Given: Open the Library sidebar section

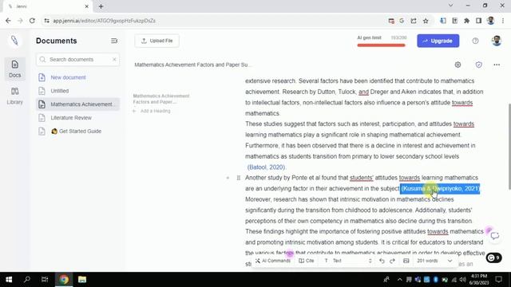Looking at the screenshot, I should pyautogui.click(x=14, y=96).
